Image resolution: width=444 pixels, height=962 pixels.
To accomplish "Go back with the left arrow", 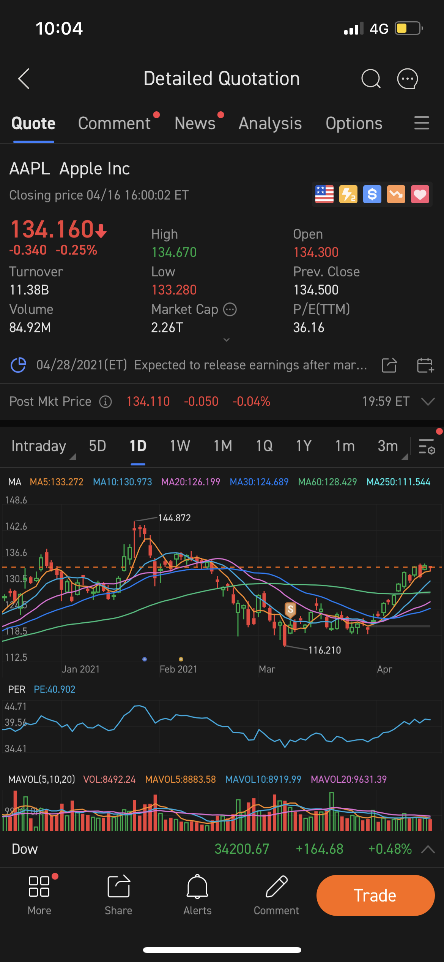I will (x=24, y=79).
